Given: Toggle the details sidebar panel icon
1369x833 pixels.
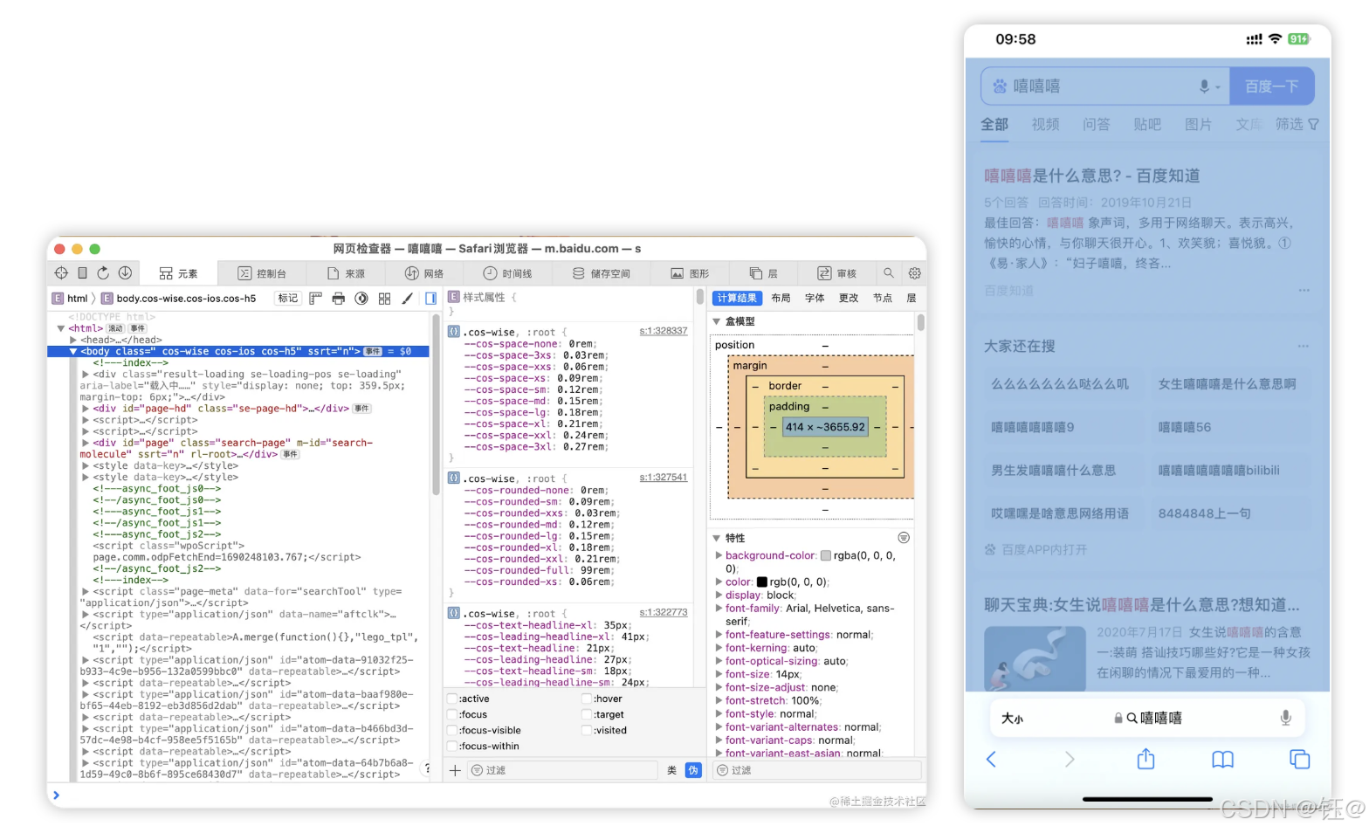Looking at the screenshot, I should tap(430, 299).
